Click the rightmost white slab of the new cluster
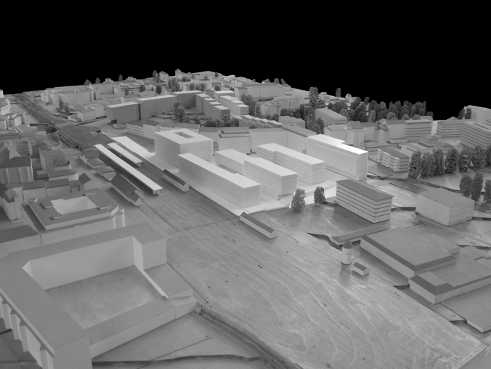The image size is (491, 369). coord(337,156)
